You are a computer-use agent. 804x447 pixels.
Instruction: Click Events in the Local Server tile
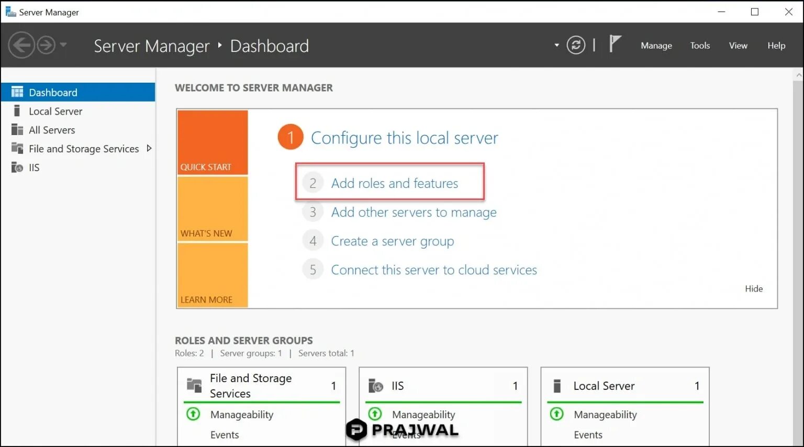pos(588,435)
